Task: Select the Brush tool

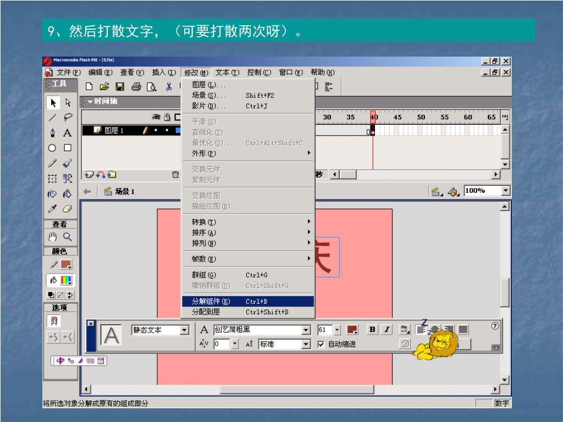Action: coord(68,163)
